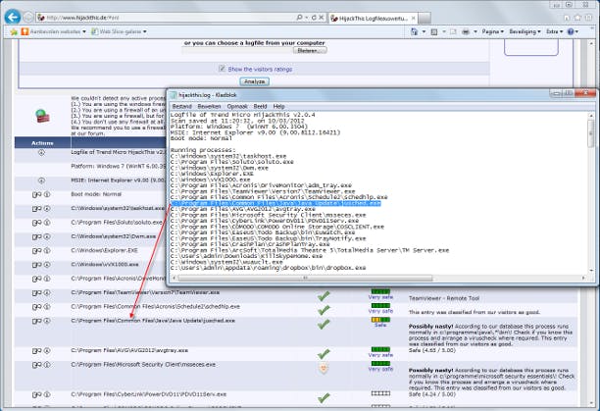The image size is (600, 411).
Task: Click the empty rating bar for PDVD11Serv.exe
Action: tap(380, 393)
